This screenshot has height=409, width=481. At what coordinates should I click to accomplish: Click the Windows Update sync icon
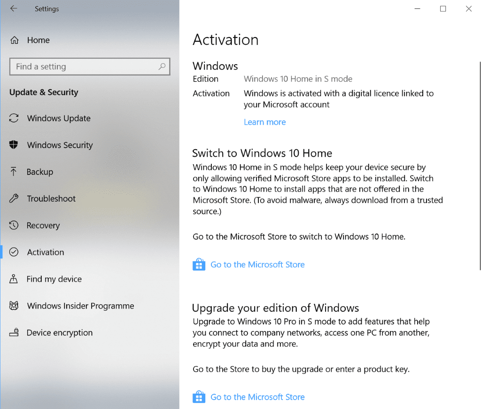[x=14, y=118]
